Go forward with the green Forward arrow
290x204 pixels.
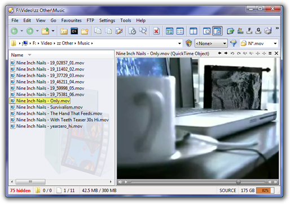point(30,31)
